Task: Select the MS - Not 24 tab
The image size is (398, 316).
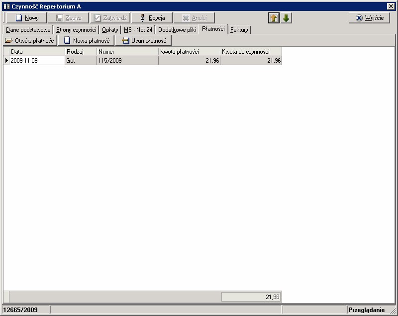Action: coord(138,30)
